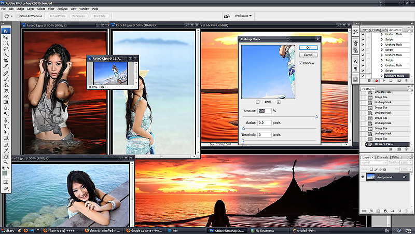Toggle Quick Mask mode in toolbox

(6, 182)
